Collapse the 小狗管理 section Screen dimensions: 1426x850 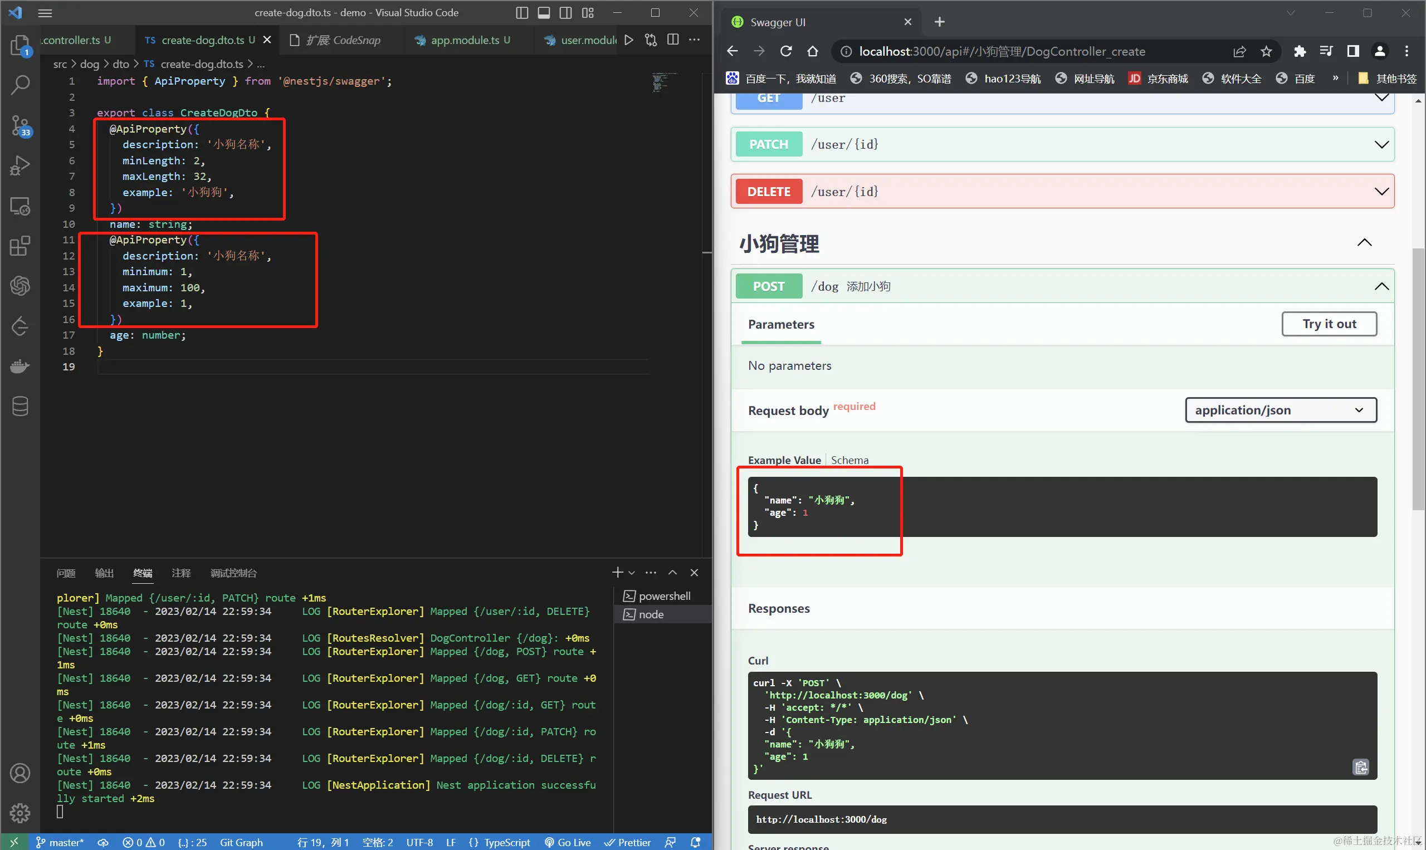[x=1364, y=243]
